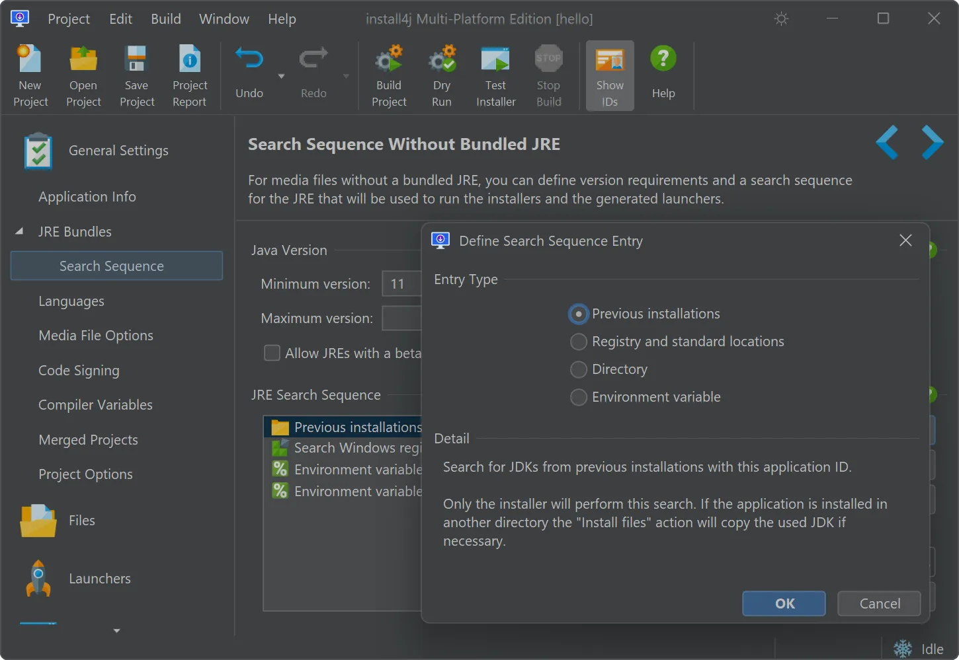Select the Search Windows registry list row
The width and height of the screenshot is (959, 660).
click(343, 448)
